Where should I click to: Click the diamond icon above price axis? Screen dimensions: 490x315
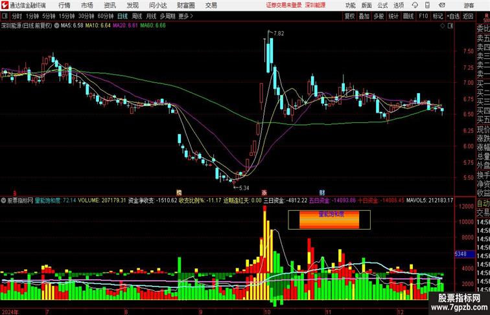443,26
